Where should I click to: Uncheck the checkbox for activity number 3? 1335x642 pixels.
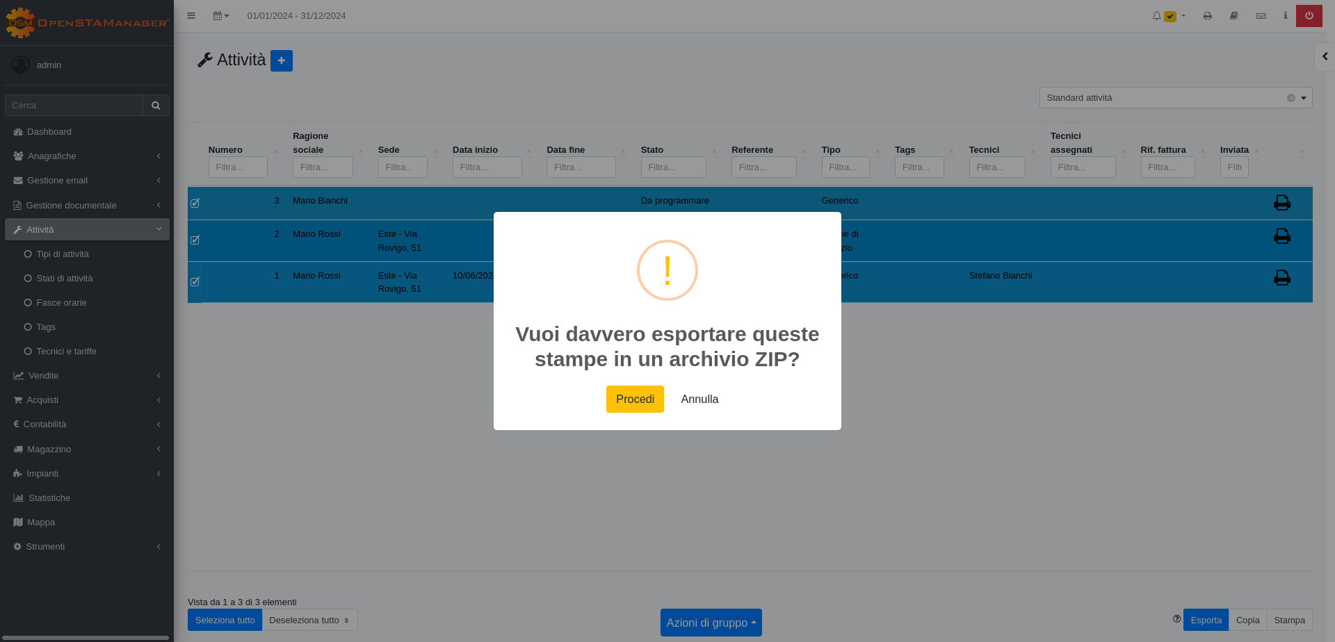click(x=195, y=203)
